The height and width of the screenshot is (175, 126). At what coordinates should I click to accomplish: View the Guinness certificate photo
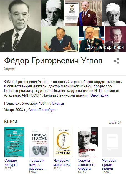point(83,13)
